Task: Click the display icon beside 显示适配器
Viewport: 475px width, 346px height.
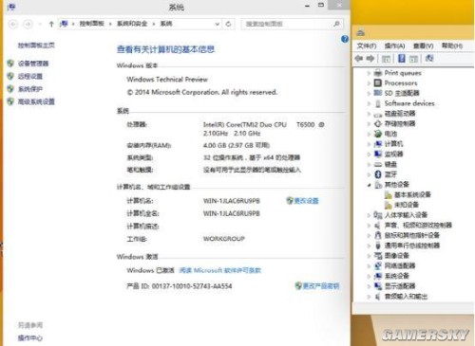Action: (x=378, y=286)
